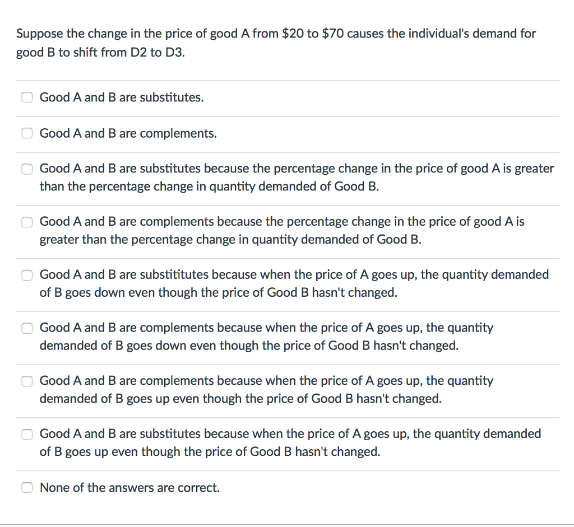The image size is (574, 527).
Task: Select checkbox for substitutes because percentage change option
Action: point(27,169)
